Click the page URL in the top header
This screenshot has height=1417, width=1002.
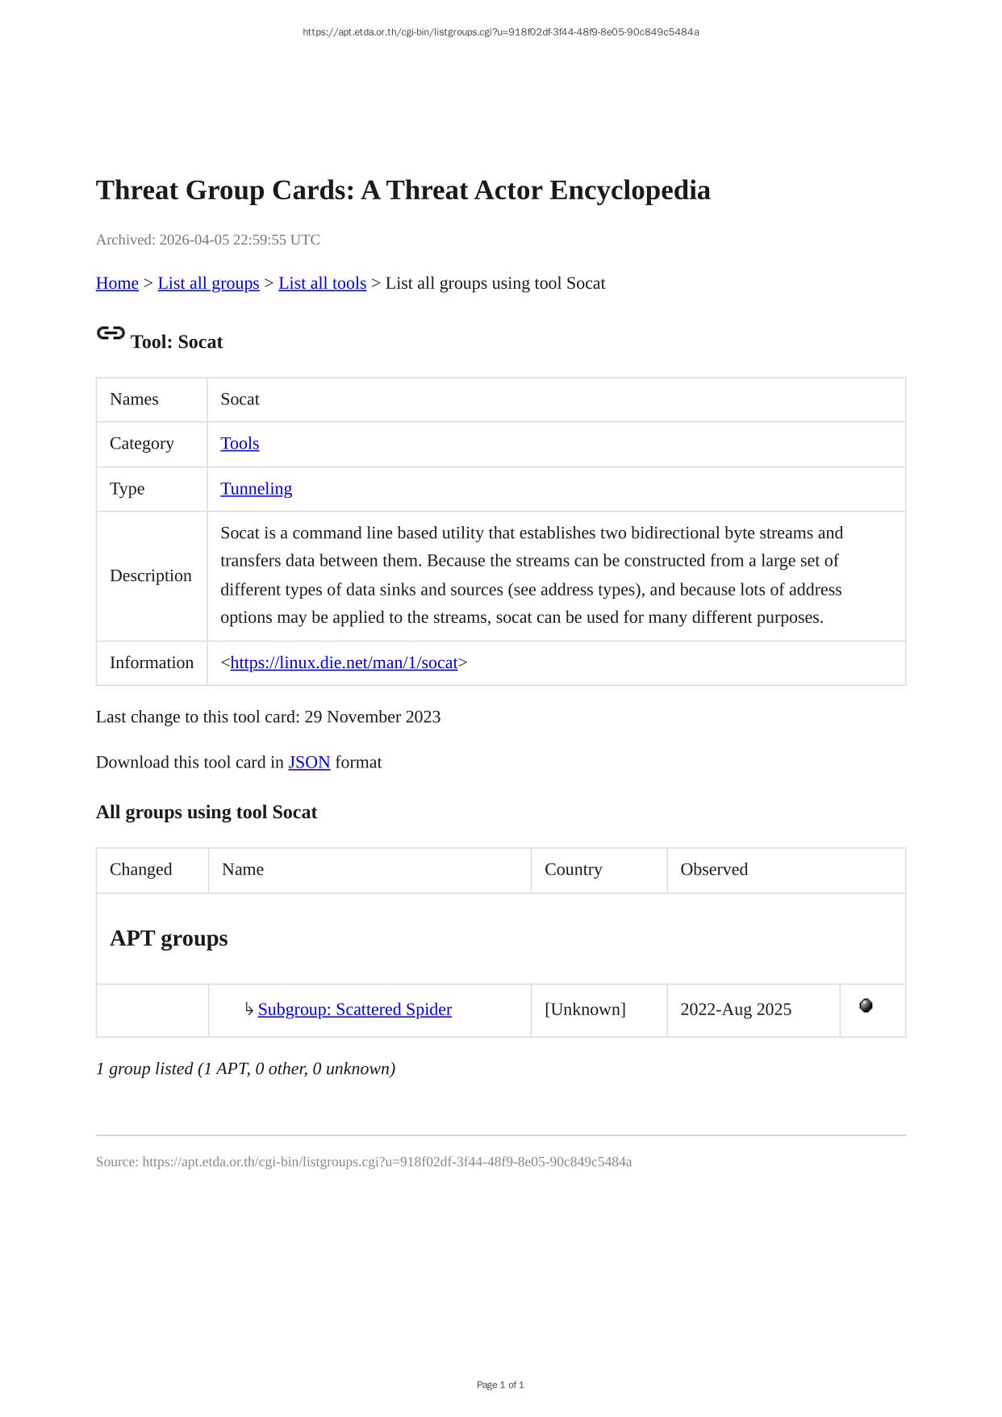coord(500,32)
